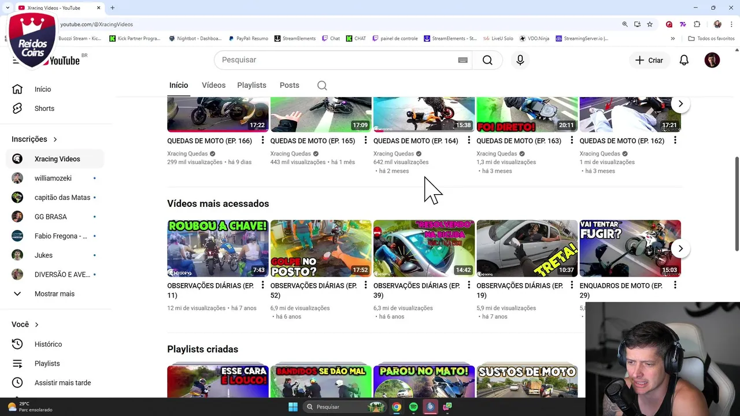
Task: Switch to the Vídeos channel tab
Action: tap(213, 86)
